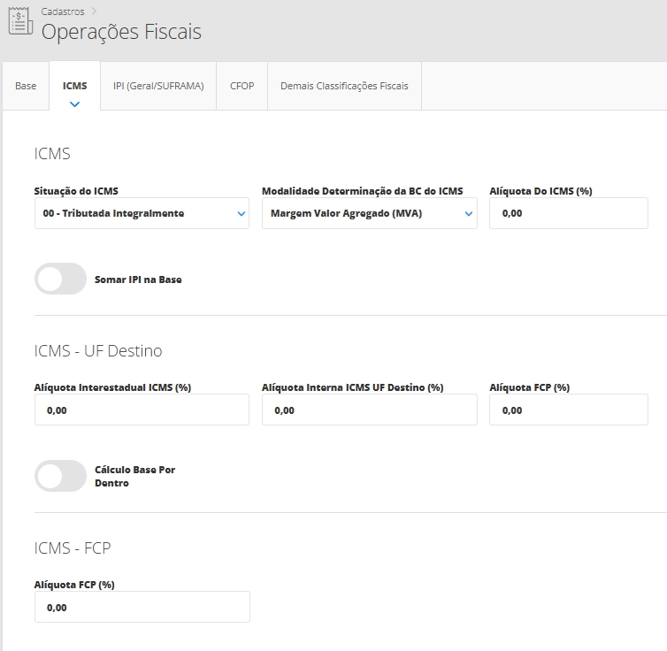The width and height of the screenshot is (667, 651).
Task: Go to the Cadastros breadcrumb
Action: point(63,11)
